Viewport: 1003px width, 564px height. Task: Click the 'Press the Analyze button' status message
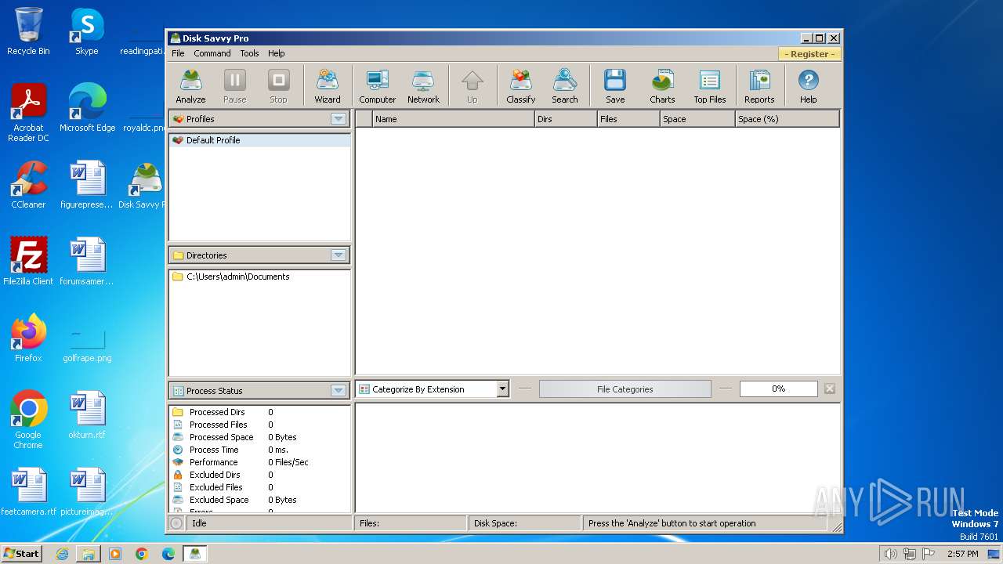(672, 523)
